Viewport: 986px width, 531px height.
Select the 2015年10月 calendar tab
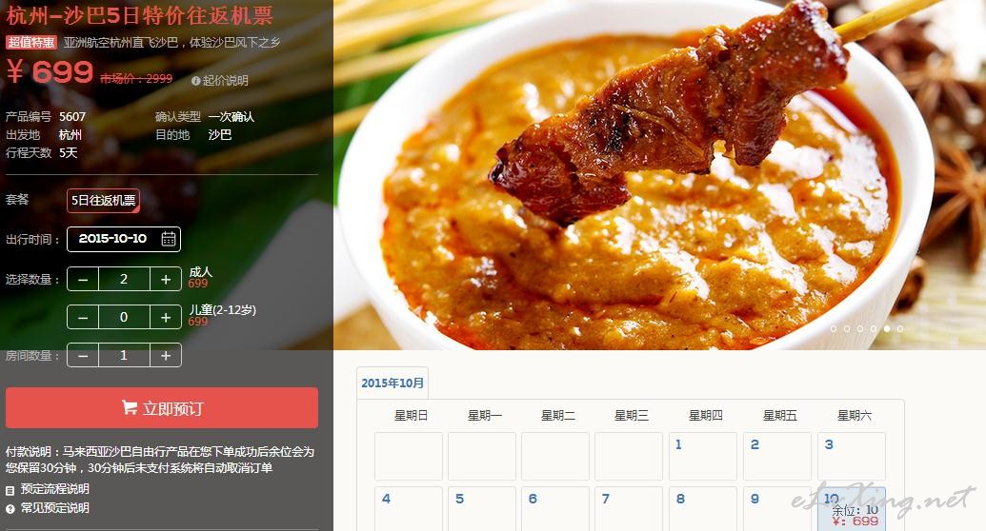coord(392,383)
